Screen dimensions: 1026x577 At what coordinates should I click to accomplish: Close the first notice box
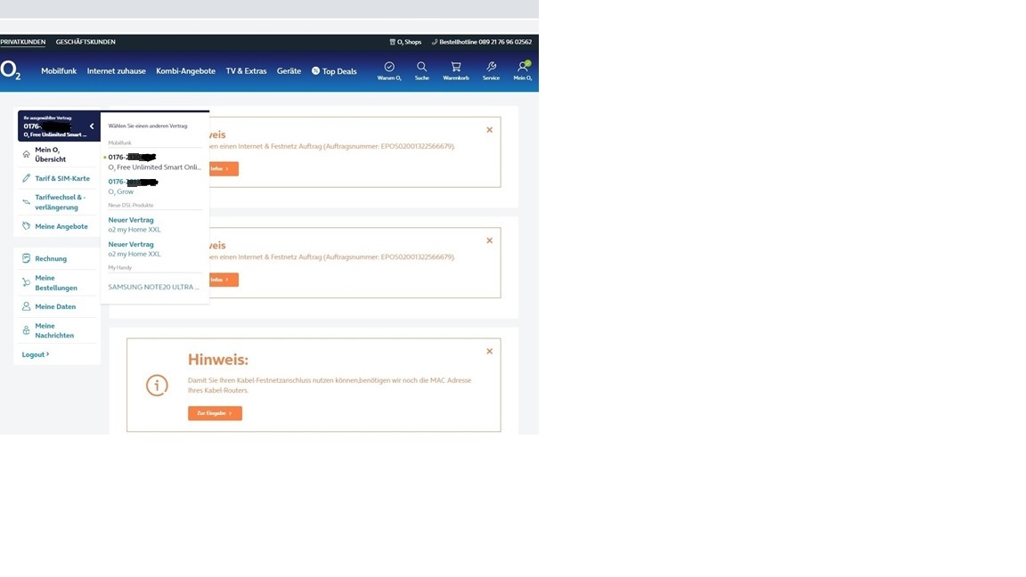click(x=490, y=130)
